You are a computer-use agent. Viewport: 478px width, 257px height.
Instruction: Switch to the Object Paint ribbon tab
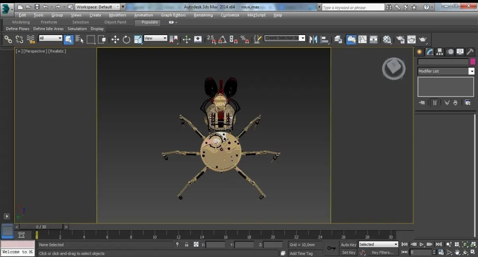click(115, 22)
